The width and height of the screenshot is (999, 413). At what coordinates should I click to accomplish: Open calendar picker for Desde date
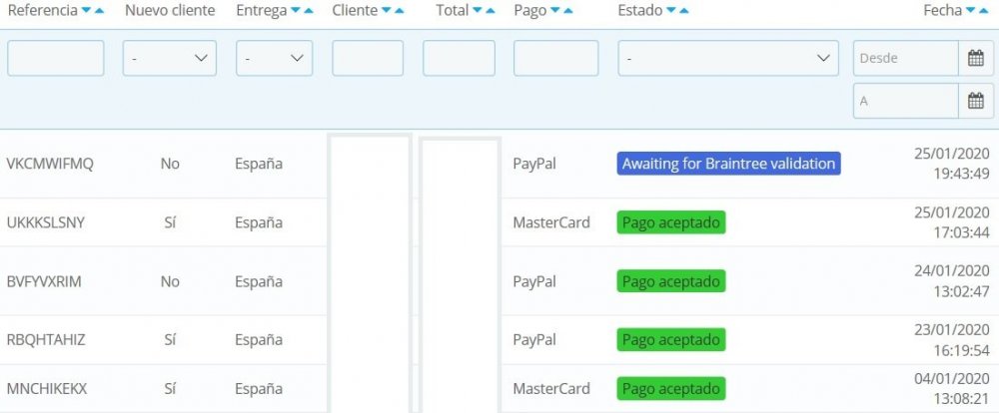coord(976,58)
